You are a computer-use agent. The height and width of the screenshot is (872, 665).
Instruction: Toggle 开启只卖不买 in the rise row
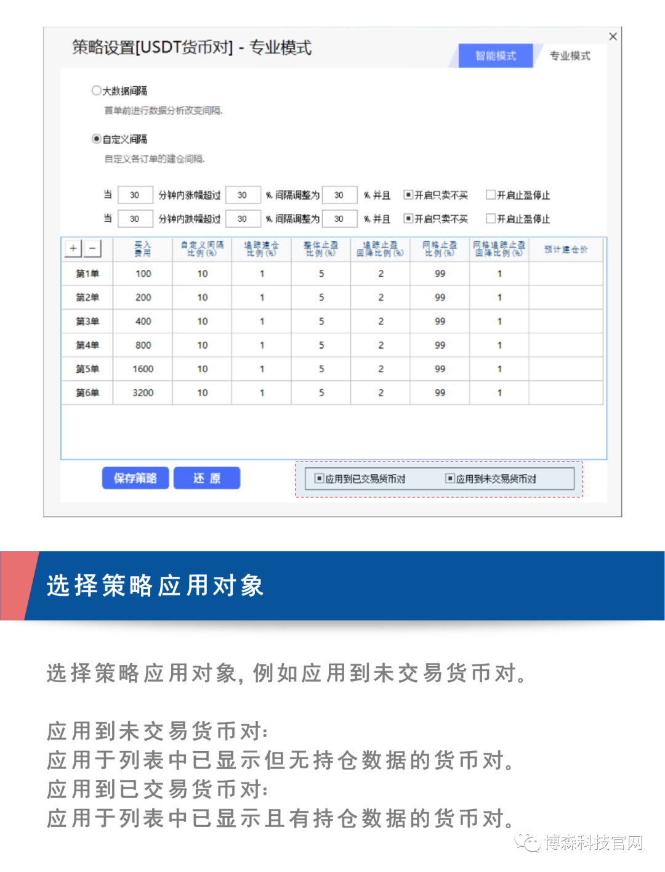[408, 195]
